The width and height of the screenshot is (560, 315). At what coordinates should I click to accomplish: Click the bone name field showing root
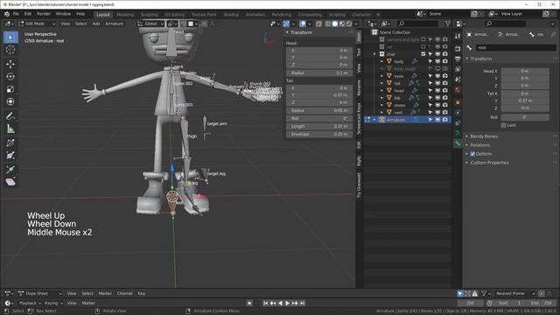[515, 47]
